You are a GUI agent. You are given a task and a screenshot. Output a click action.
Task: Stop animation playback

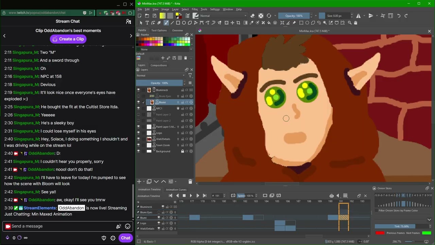pos(184,196)
